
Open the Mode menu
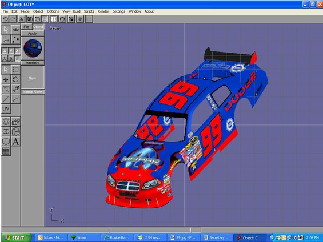[25, 11]
